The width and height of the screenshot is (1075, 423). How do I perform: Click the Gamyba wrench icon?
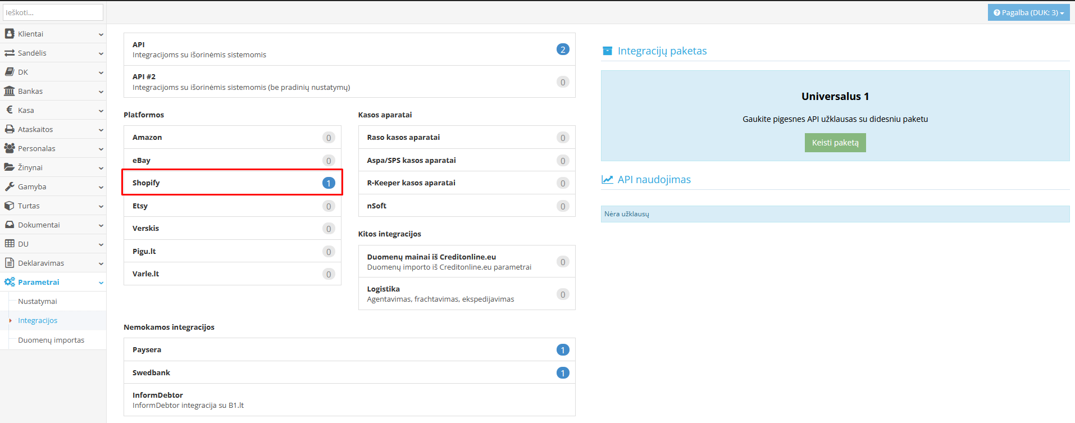coord(9,187)
